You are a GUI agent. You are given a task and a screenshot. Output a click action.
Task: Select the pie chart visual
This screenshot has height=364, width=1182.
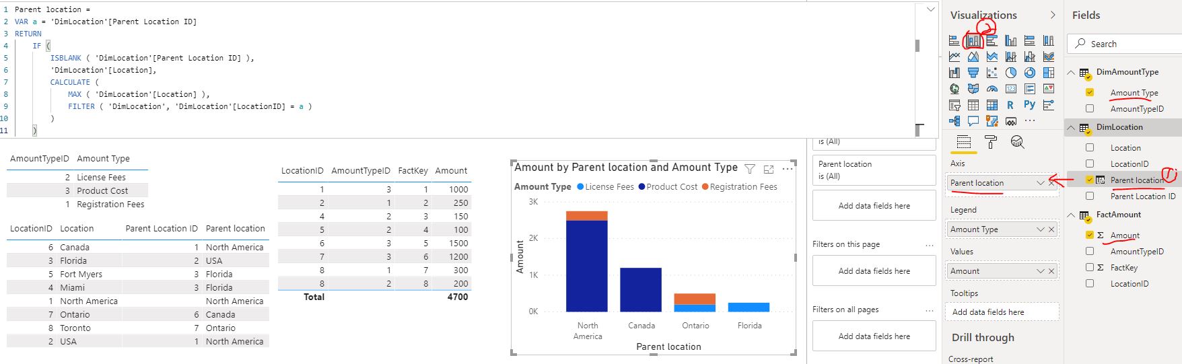[x=1011, y=72]
